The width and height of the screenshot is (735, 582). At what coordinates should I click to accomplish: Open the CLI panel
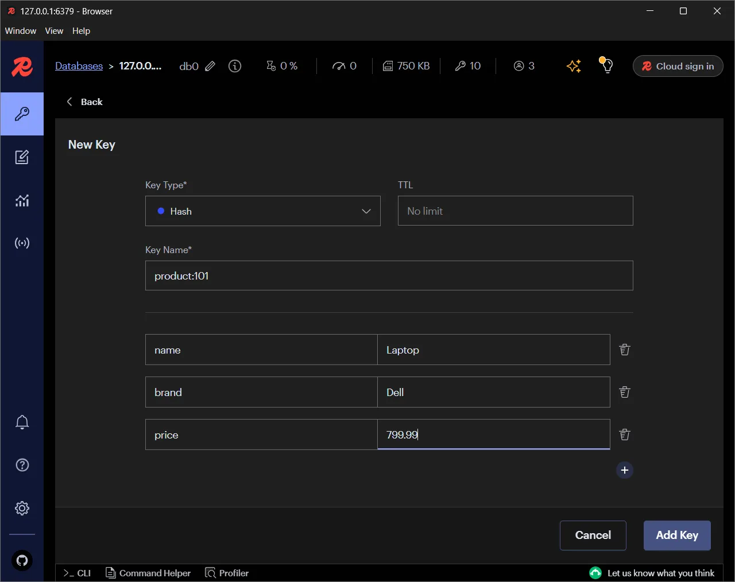coord(76,573)
